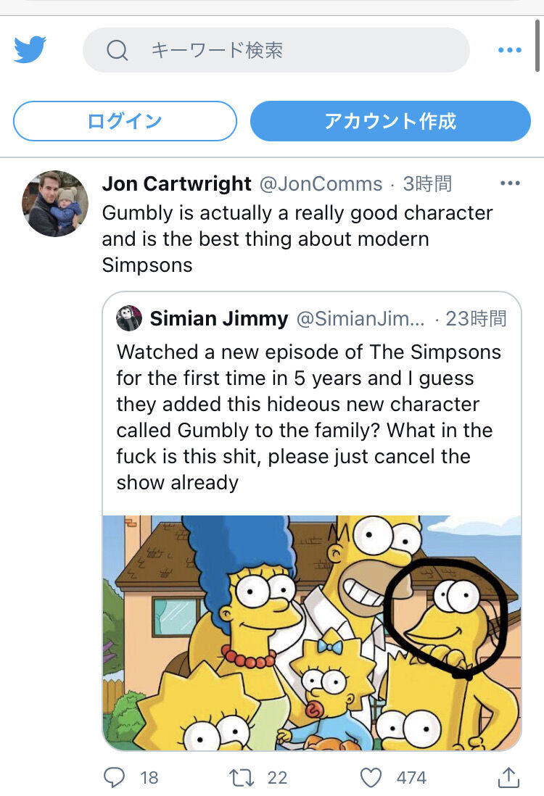The width and height of the screenshot is (544, 796).
Task: Click the 3時間 tweet timestamp
Action: click(427, 184)
